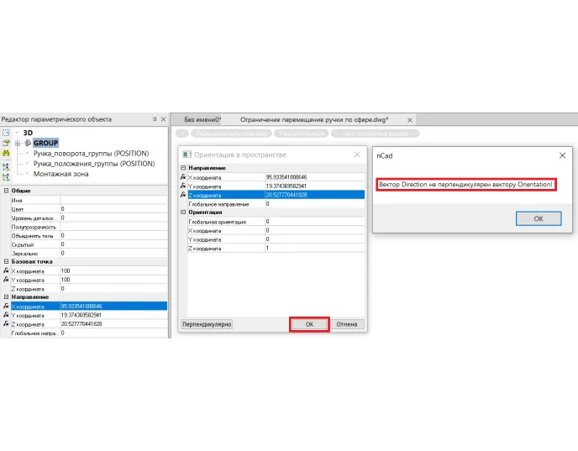Screen dimensions: 578x451
Task: Open the Пользовательский вид viewport dropdown
Action: 232,134
